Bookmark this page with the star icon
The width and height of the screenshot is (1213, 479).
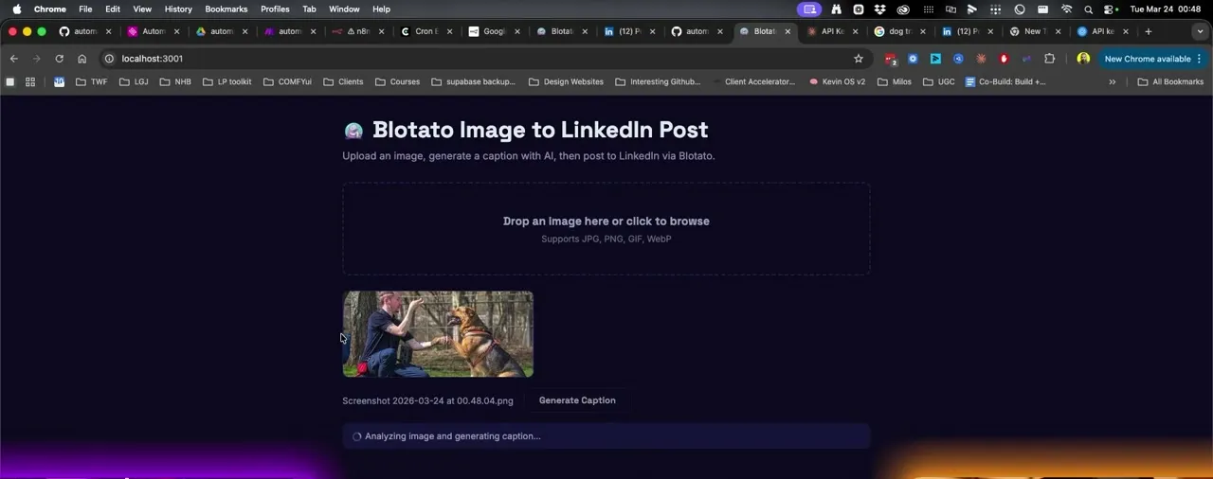coord(859,59)
